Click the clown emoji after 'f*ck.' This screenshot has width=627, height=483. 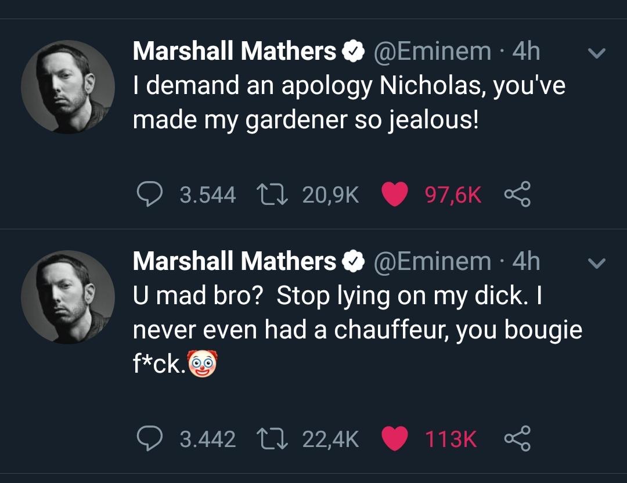pos(203,365)
